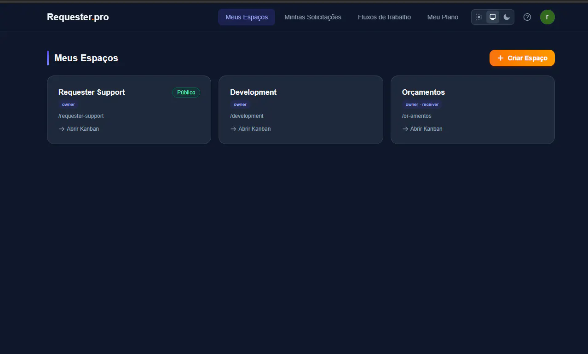This screenshot has width=588, height=354.
Task: Click Meus Espaços page heading
Action: point(86,58)
